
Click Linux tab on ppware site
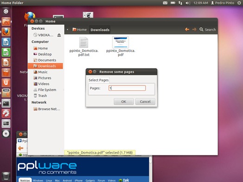49,181
